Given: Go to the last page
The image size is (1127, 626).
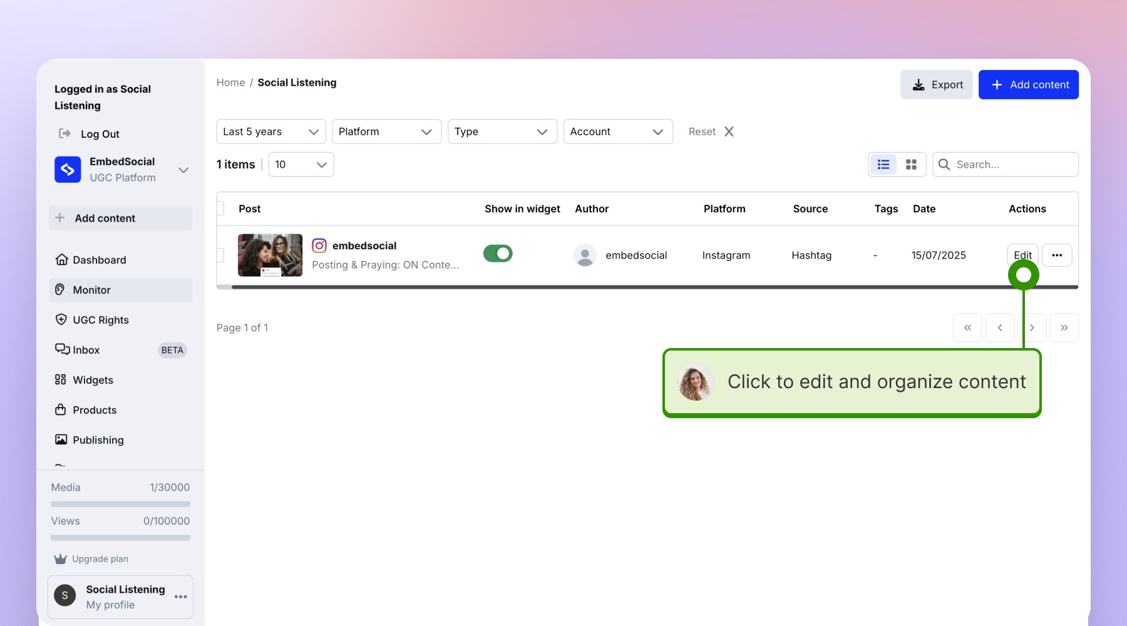Looking at the screenshot, I should (1064, 327).
